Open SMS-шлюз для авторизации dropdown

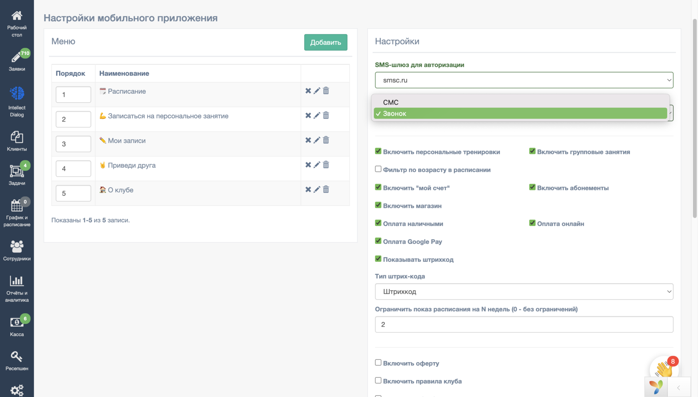click(x=524, y=80)
